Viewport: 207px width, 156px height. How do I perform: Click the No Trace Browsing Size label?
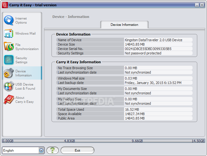tap(75, 68)
